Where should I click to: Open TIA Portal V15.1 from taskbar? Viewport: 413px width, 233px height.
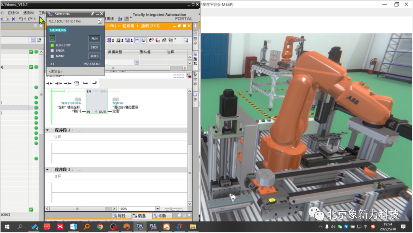click(140, 227)
